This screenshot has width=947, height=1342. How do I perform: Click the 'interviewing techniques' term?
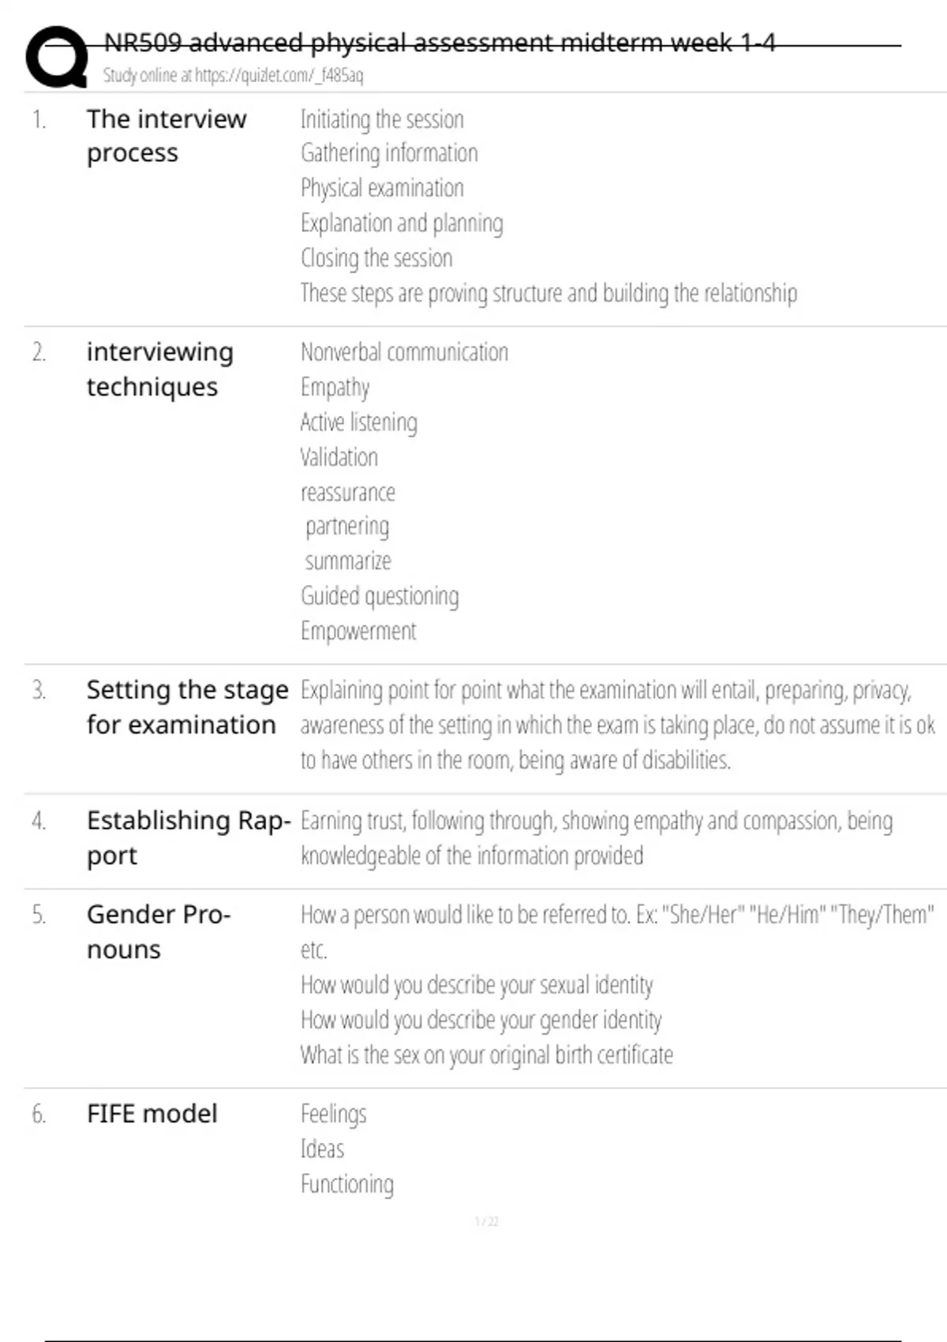click(x=159, y=369)
